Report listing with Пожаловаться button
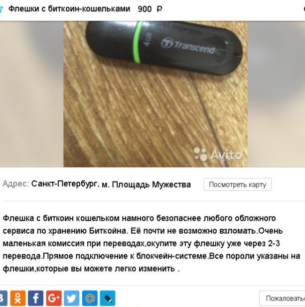The image size is (305, 307). tap(282, 299)
